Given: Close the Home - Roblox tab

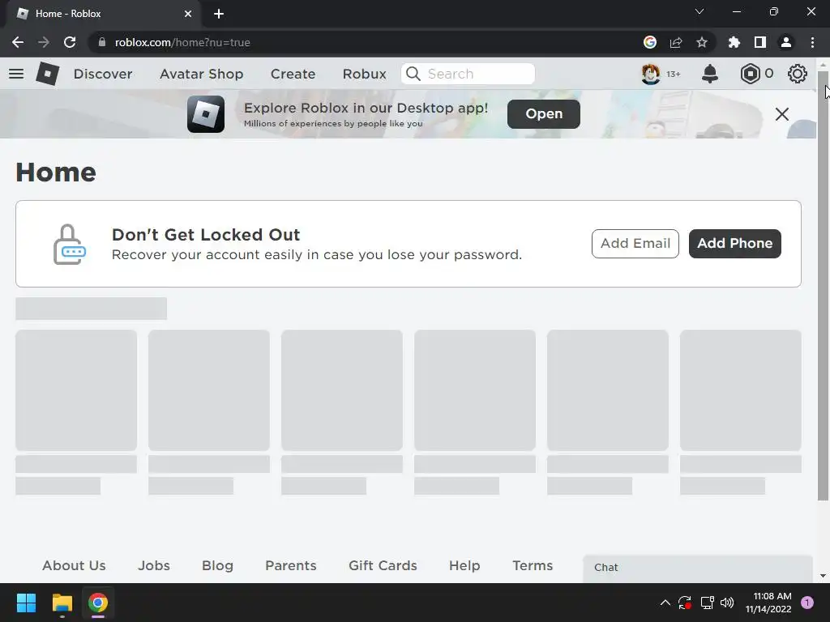Looking at the screenshot, I should pos(188,14).
